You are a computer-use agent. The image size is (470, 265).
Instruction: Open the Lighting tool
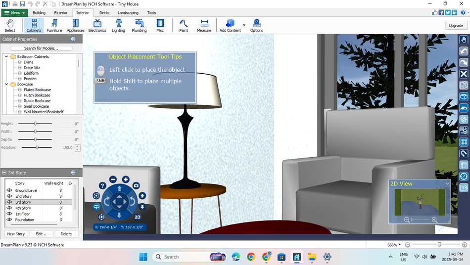point(118,25)
